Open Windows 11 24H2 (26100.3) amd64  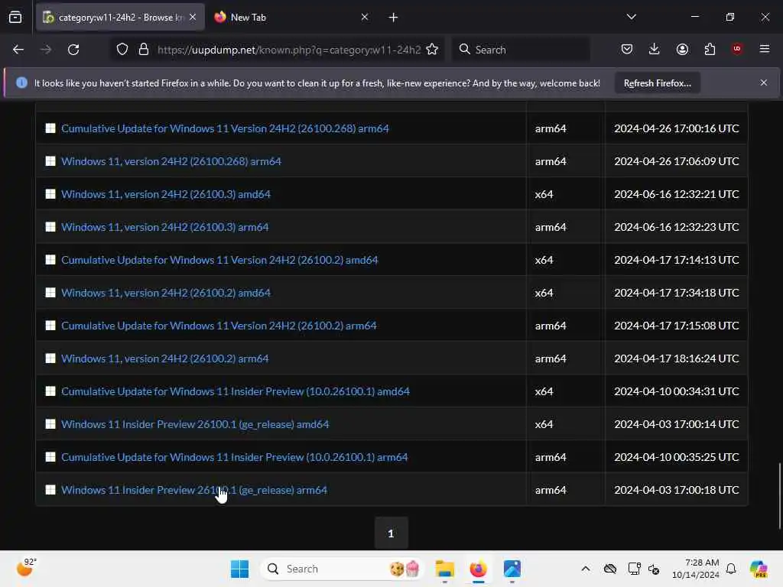(166, 194)
